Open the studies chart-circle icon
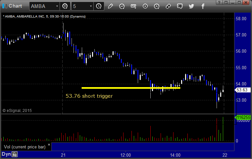The width and height of the screenshot is (252, 159). [x=122, y=6]
